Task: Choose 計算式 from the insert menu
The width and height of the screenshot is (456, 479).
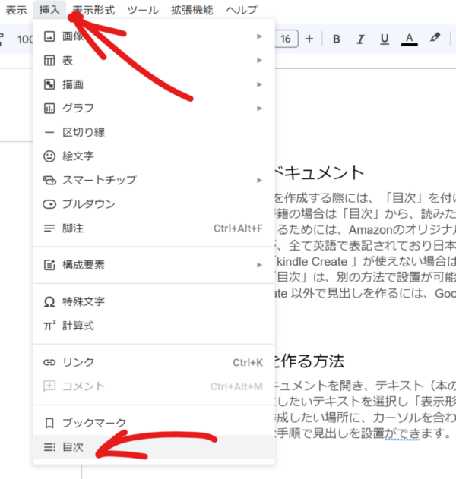Action: [x=154, y=326]
